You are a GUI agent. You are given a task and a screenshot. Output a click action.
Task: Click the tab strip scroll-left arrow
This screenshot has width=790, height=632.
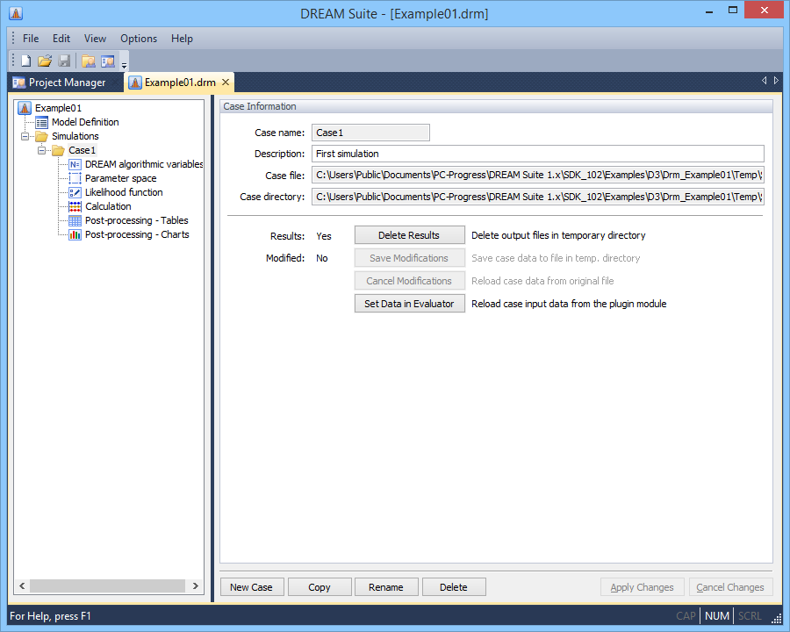765,81
